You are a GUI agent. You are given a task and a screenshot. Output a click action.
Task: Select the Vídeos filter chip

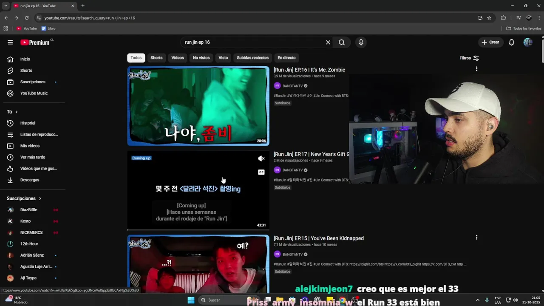click(x=178, y=58)
